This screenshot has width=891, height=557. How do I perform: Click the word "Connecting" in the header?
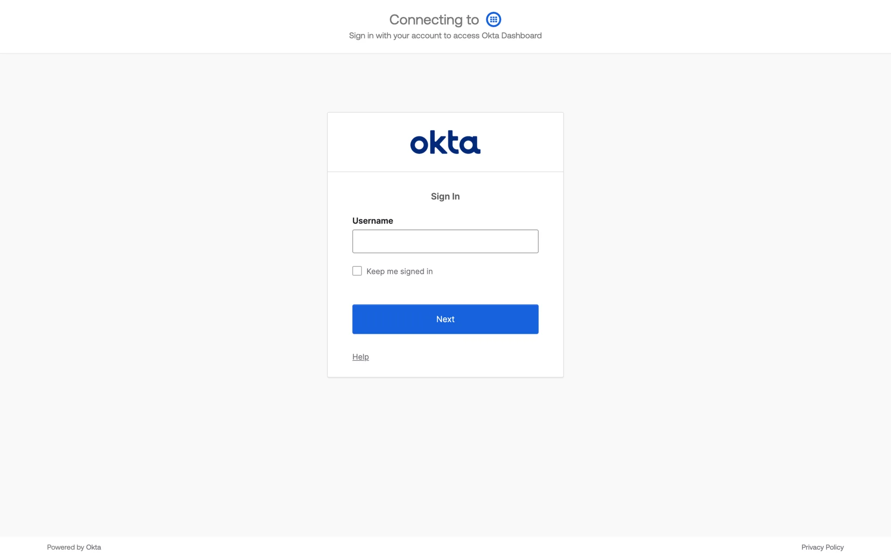pos(426,19)
